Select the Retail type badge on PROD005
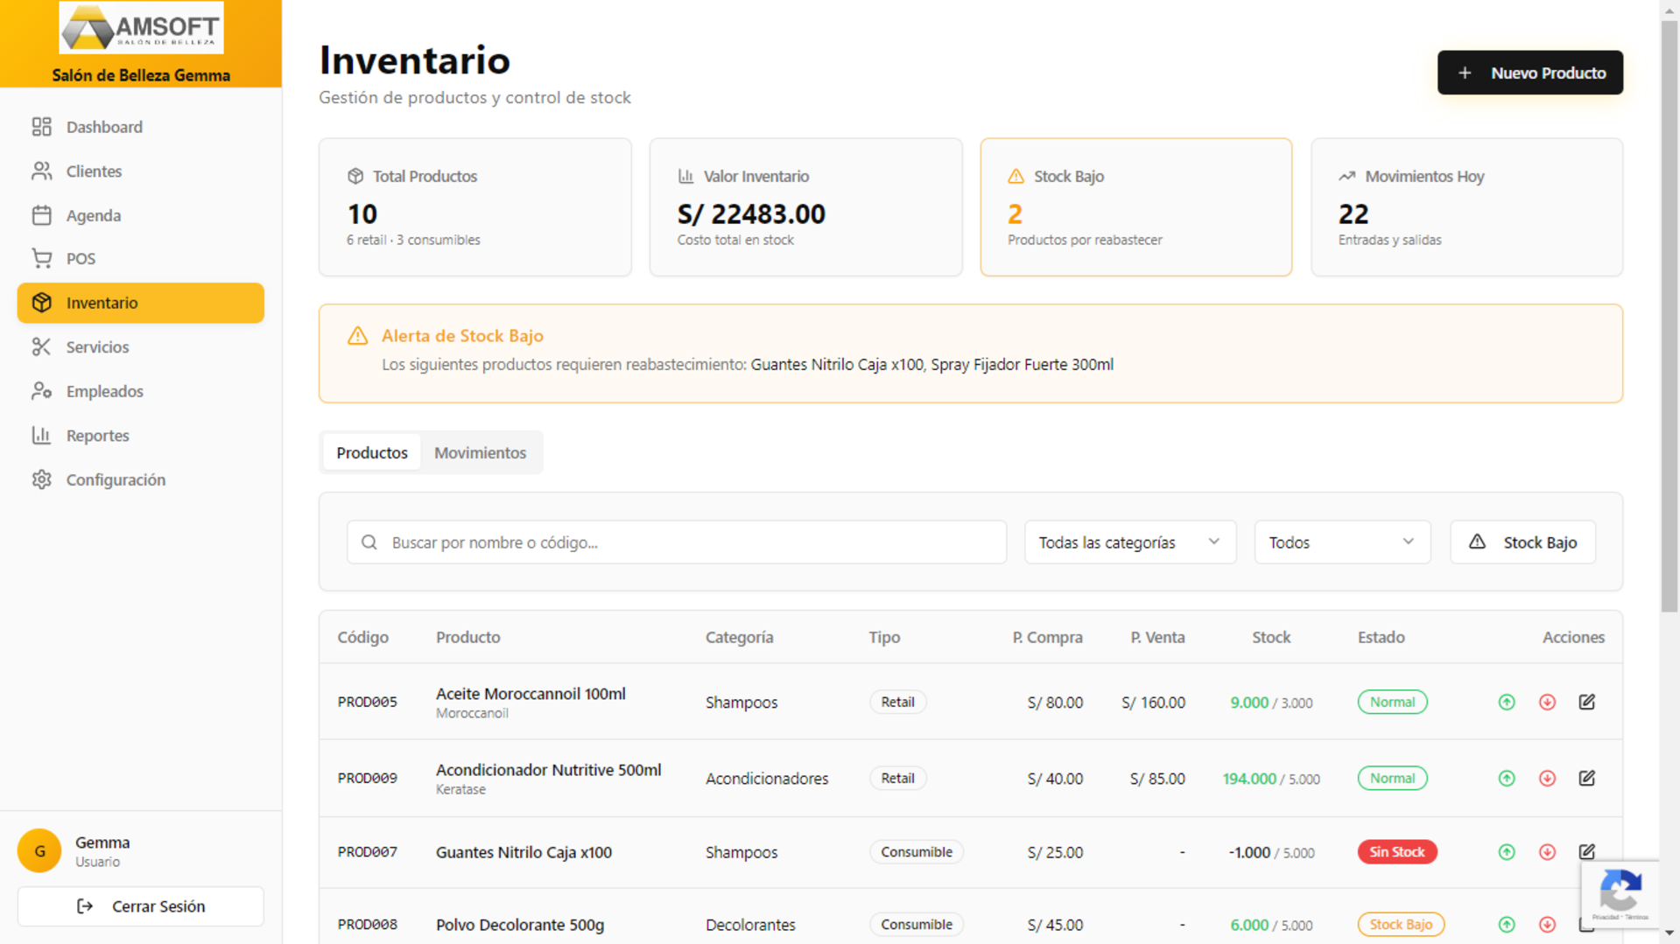Viewport: 1680px width, 944px height. [897, 702]
